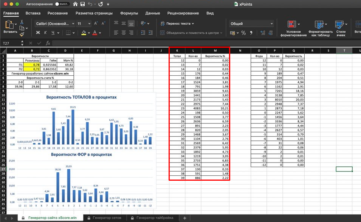
Task: Click the Undo arrow icon
Action: [x=90, y=4]
